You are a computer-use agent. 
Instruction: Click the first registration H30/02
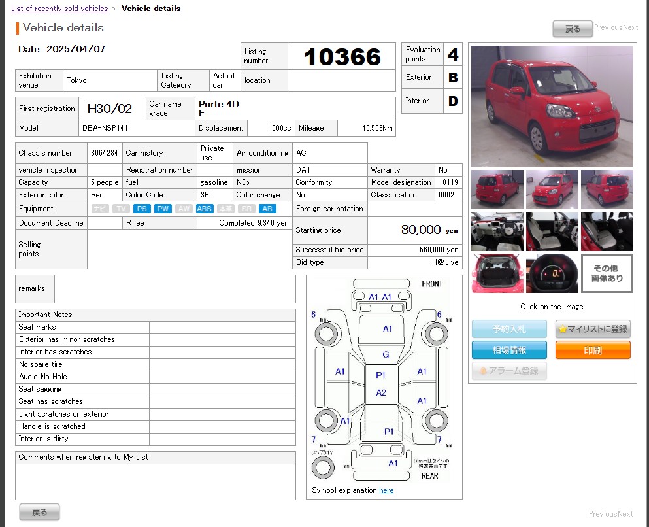pyautogui.click(x=109, y=109)
